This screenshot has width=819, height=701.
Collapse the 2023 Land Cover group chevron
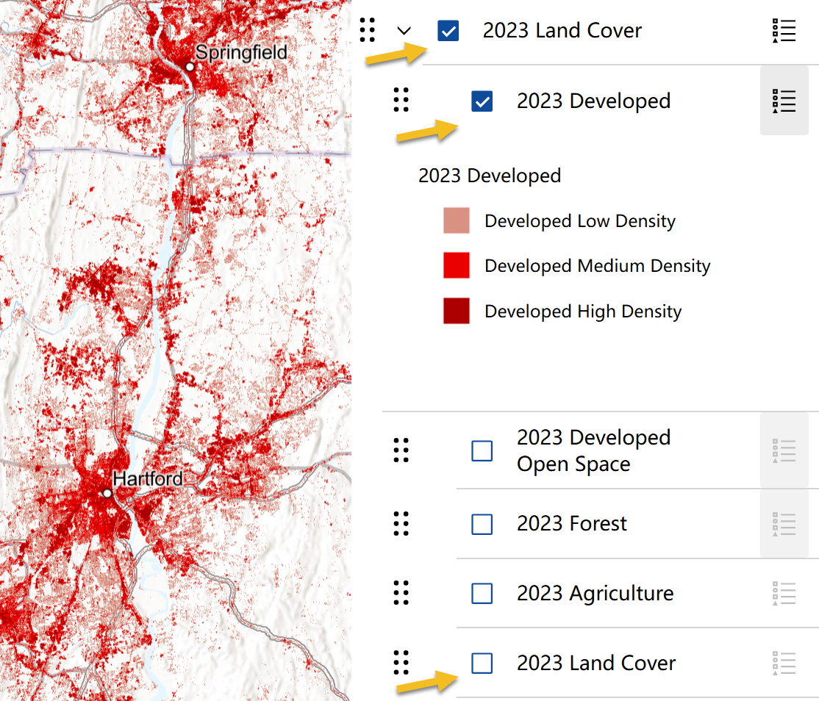coord(404,31)
